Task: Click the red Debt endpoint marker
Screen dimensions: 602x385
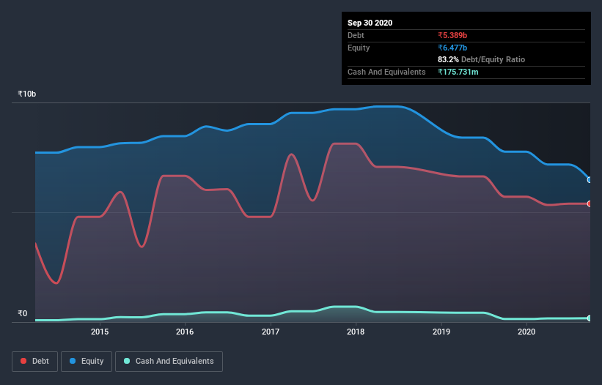Action: click(589, 203)
